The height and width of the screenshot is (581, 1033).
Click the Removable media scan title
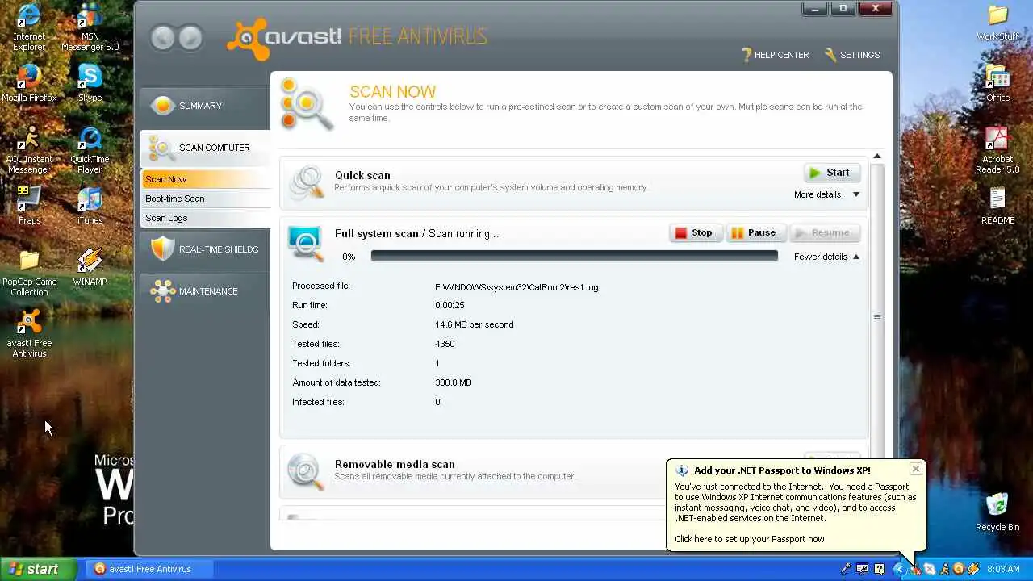click(x=395, y=464)
